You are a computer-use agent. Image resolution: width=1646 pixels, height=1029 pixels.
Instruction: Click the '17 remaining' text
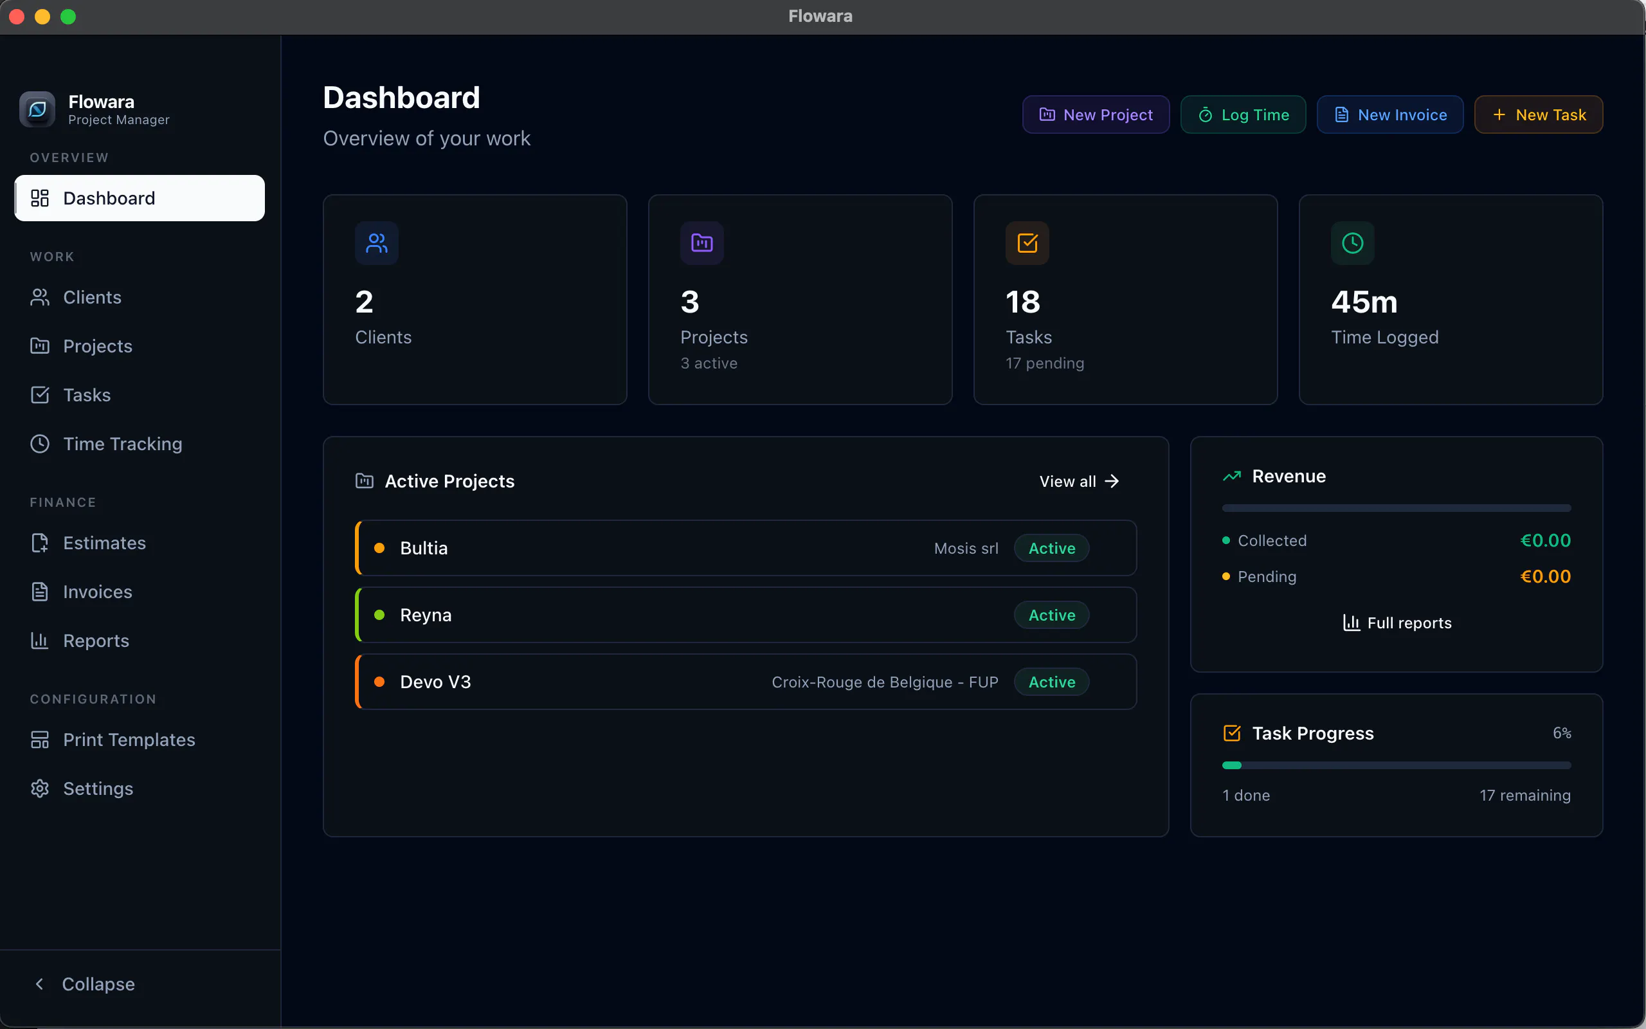[x=1525, y=795]
